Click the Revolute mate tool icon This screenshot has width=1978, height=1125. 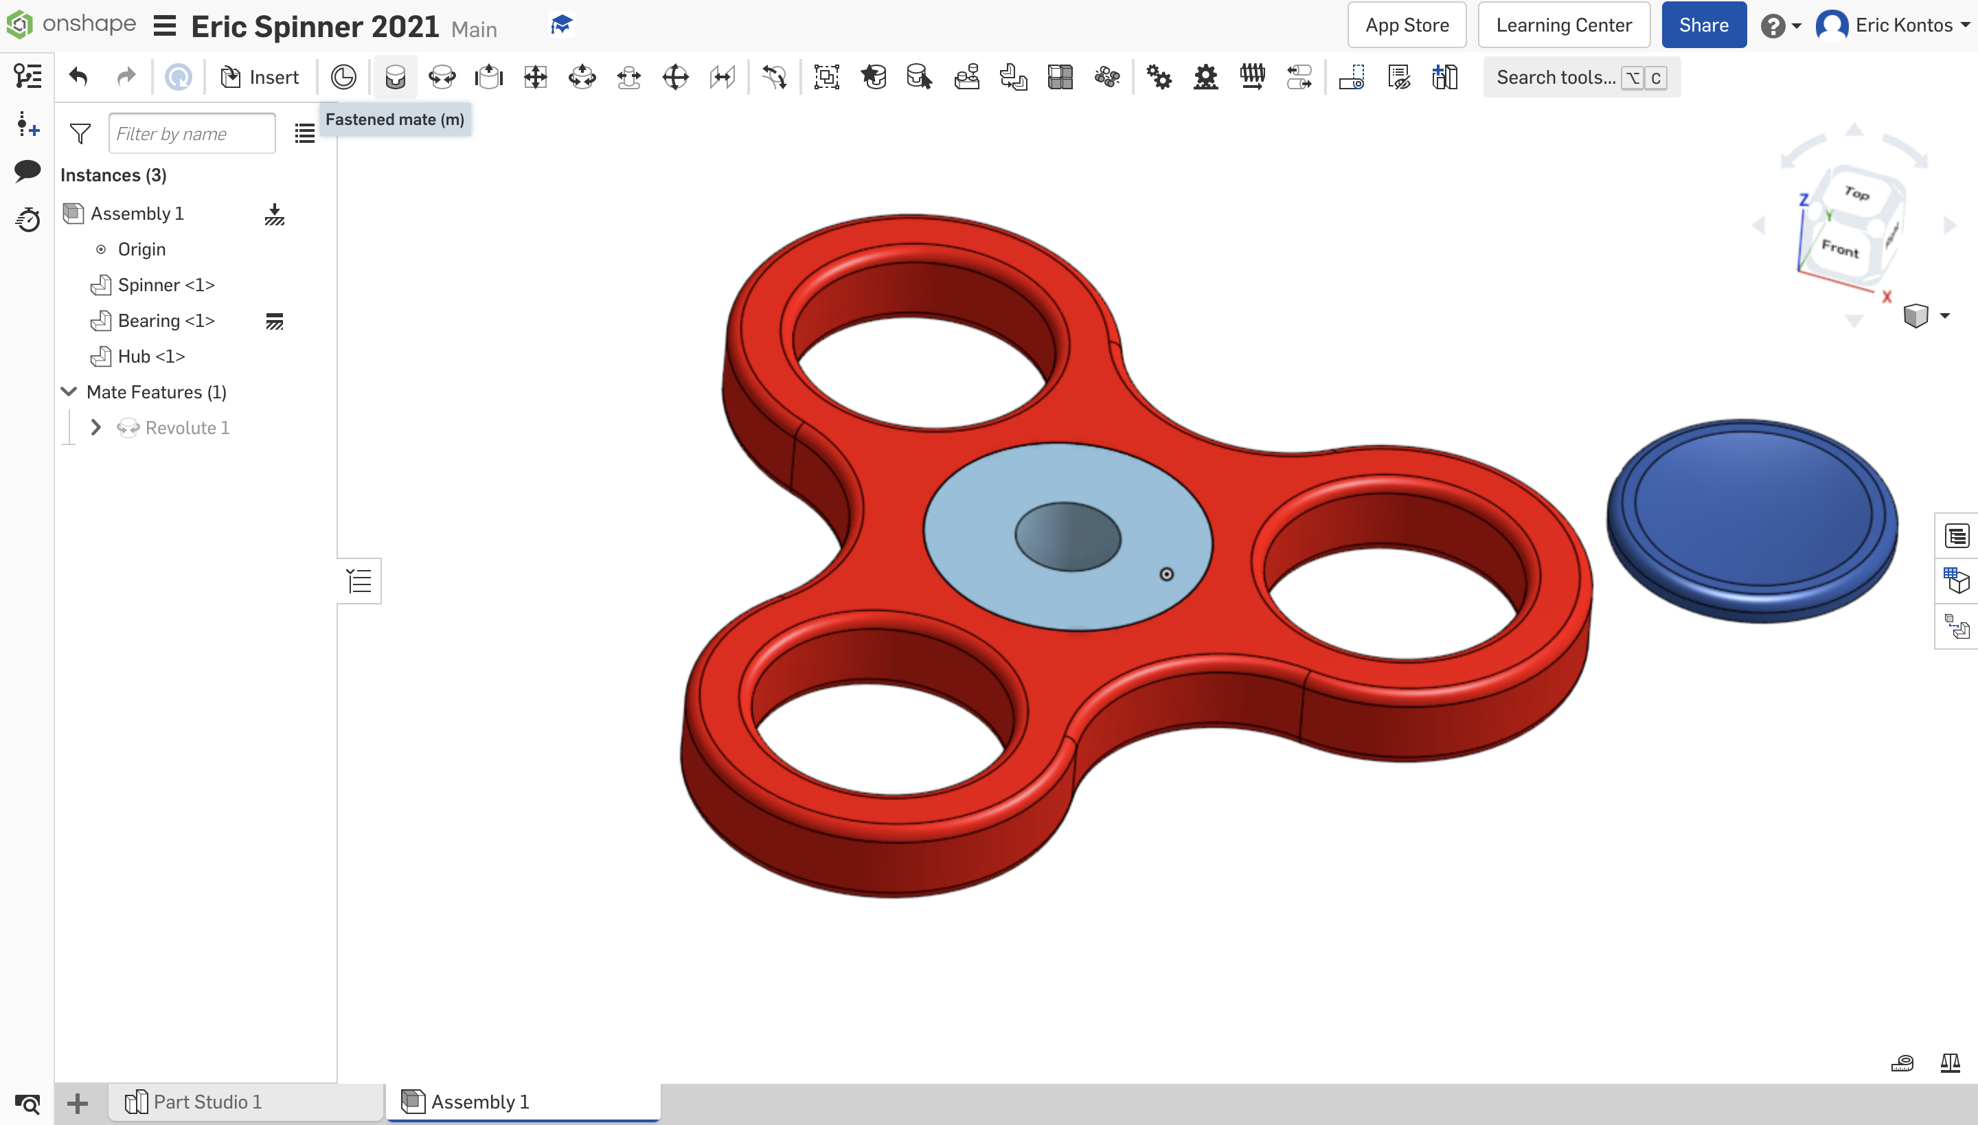(x=442, y=78)
